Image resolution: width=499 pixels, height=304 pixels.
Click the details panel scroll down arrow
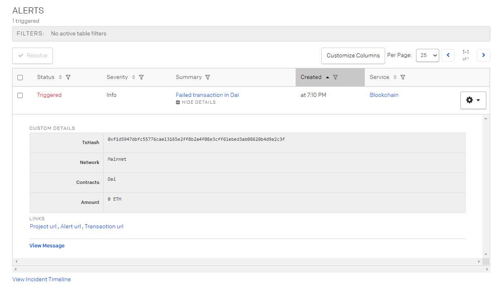(486, 255)
